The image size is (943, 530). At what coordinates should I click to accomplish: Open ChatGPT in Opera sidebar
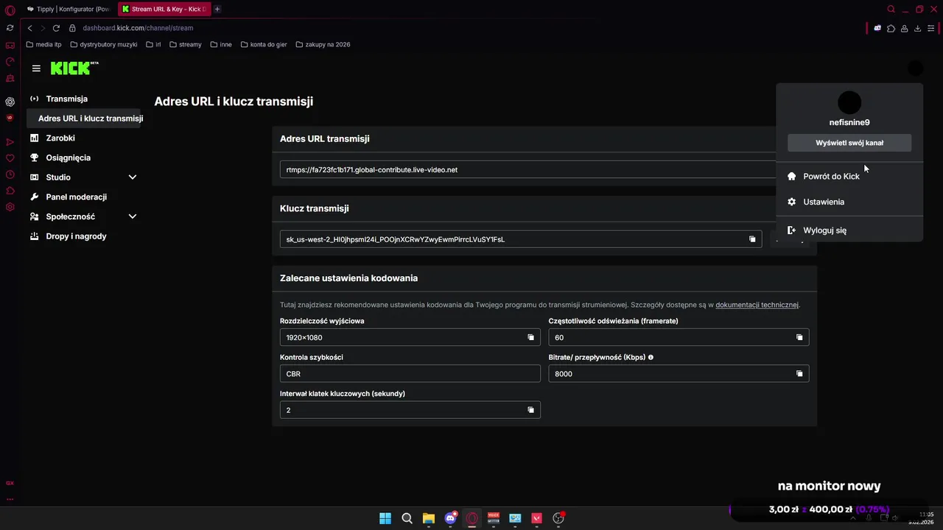click(10, 102)
